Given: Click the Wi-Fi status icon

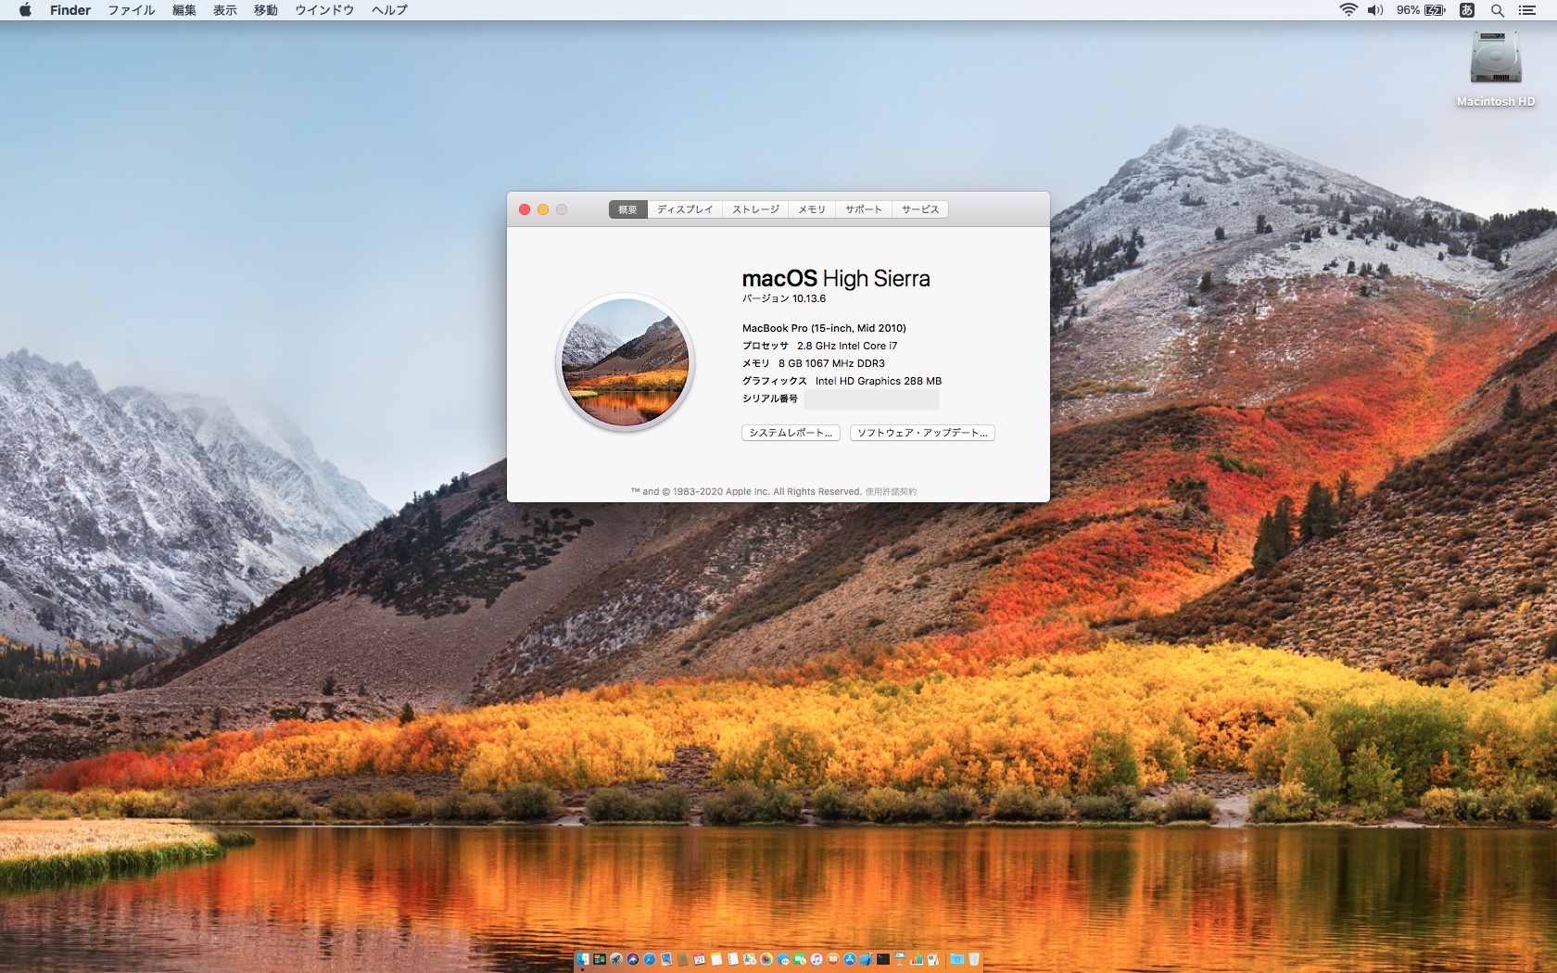Looking at the screenshot, I should tap(1348, 10).
